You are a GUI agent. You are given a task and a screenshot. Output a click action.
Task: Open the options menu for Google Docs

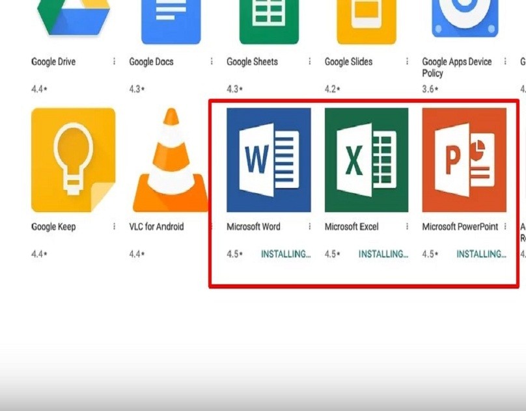[x=212, y=61]
